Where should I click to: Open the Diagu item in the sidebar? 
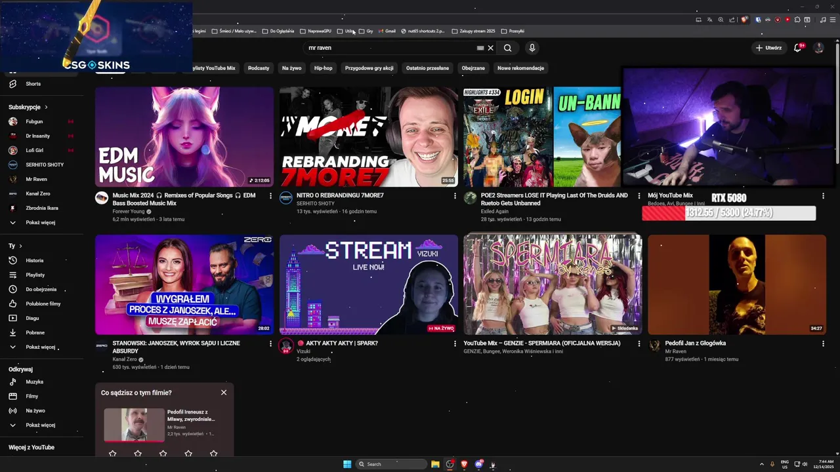pos(42,318)
